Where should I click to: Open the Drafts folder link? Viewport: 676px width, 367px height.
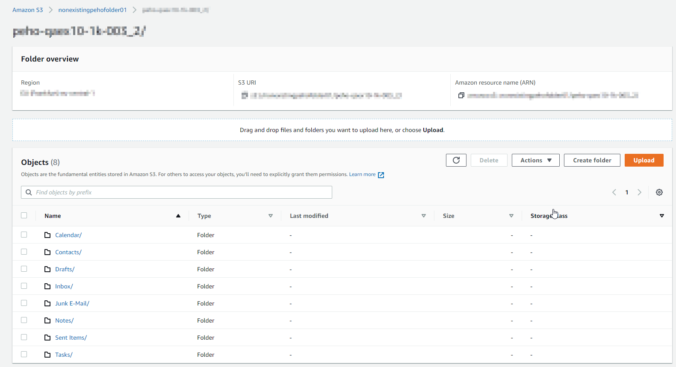point(65,269)
